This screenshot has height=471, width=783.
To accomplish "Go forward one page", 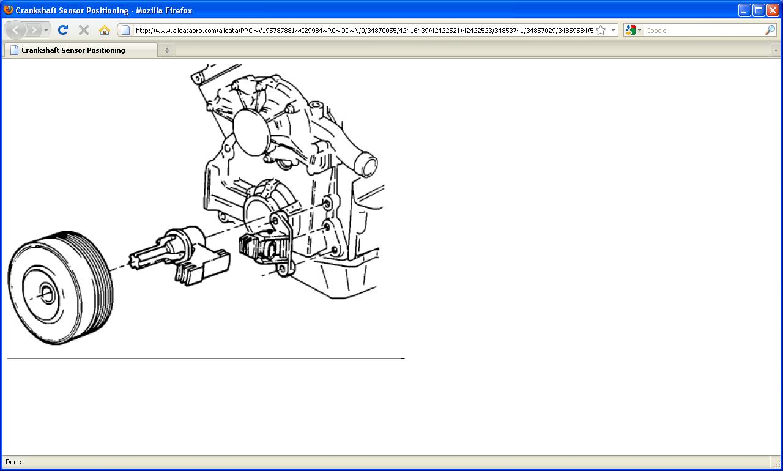I will point(34,30).
